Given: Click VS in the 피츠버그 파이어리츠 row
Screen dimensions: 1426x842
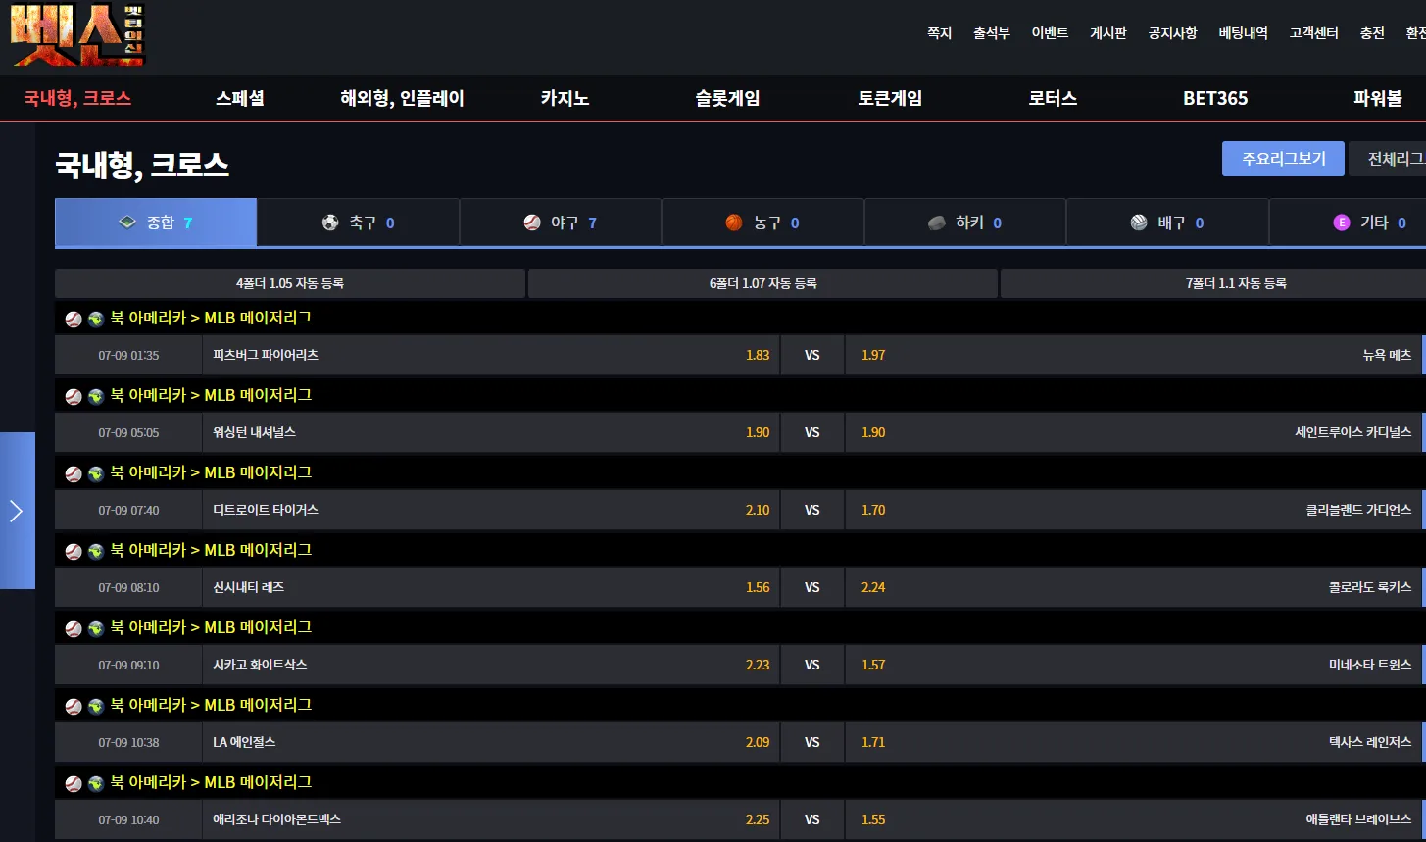Looking at the screenshot, I should click(812, 355).
